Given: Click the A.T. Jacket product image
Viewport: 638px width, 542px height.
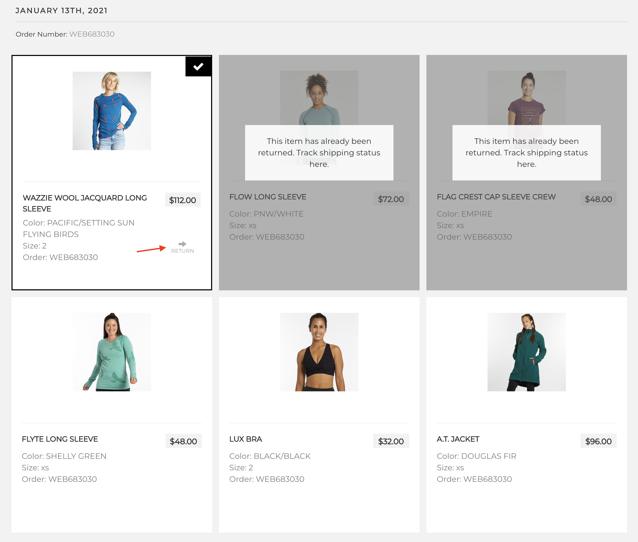Looking at the screenshot, I should pyautogui.click(x=527, y=352).
